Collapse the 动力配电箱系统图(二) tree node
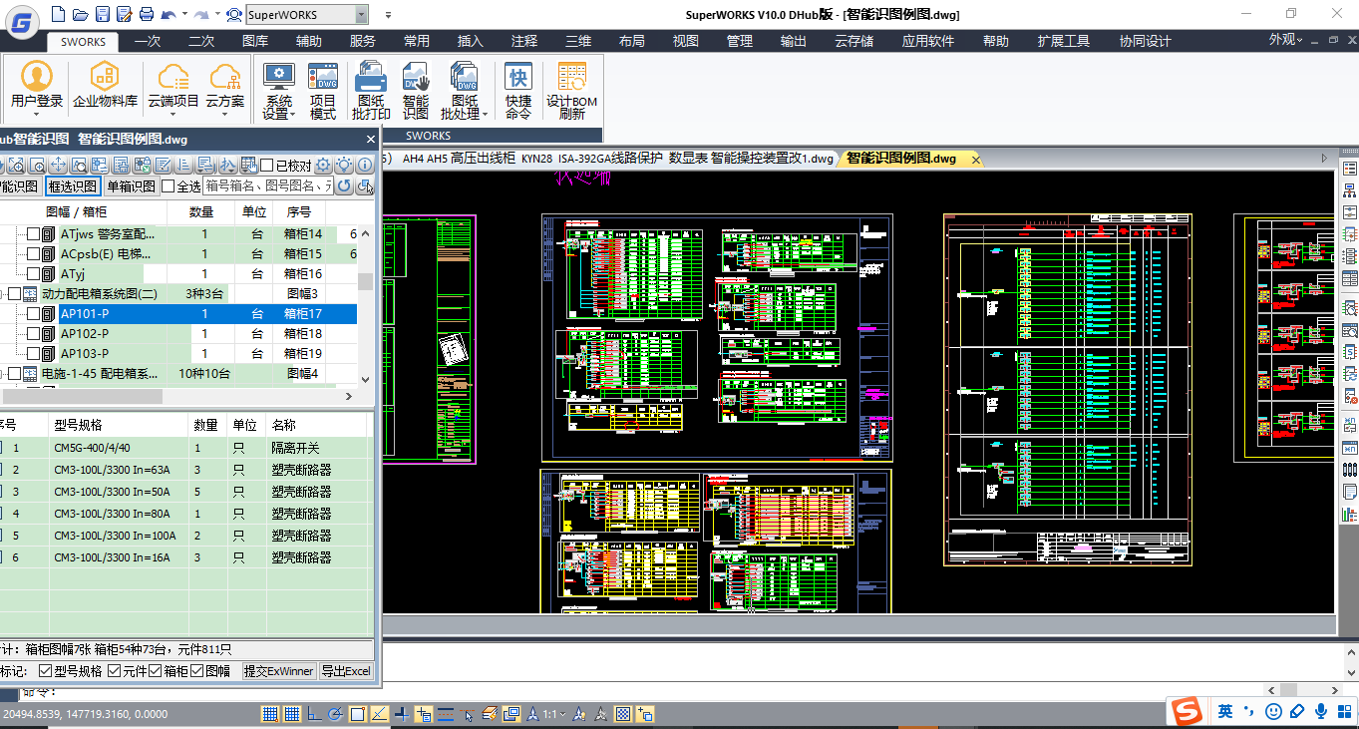The width and height of the screenshot is (1359, 729). 1,294
